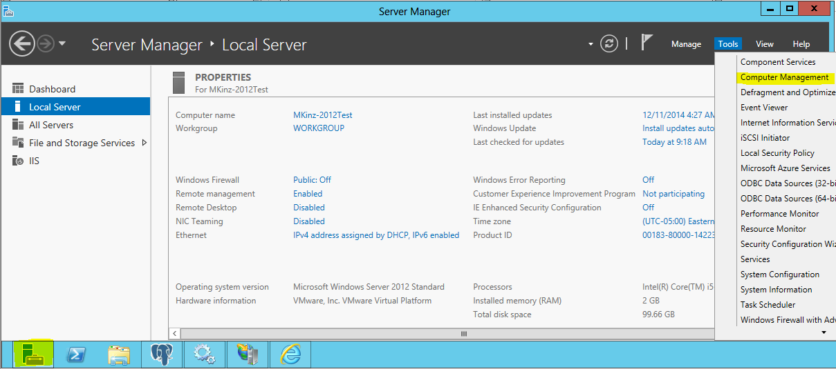Open File Explorer from taskbar
This screenshot has height=369, width=836.
tap(119, 355)
